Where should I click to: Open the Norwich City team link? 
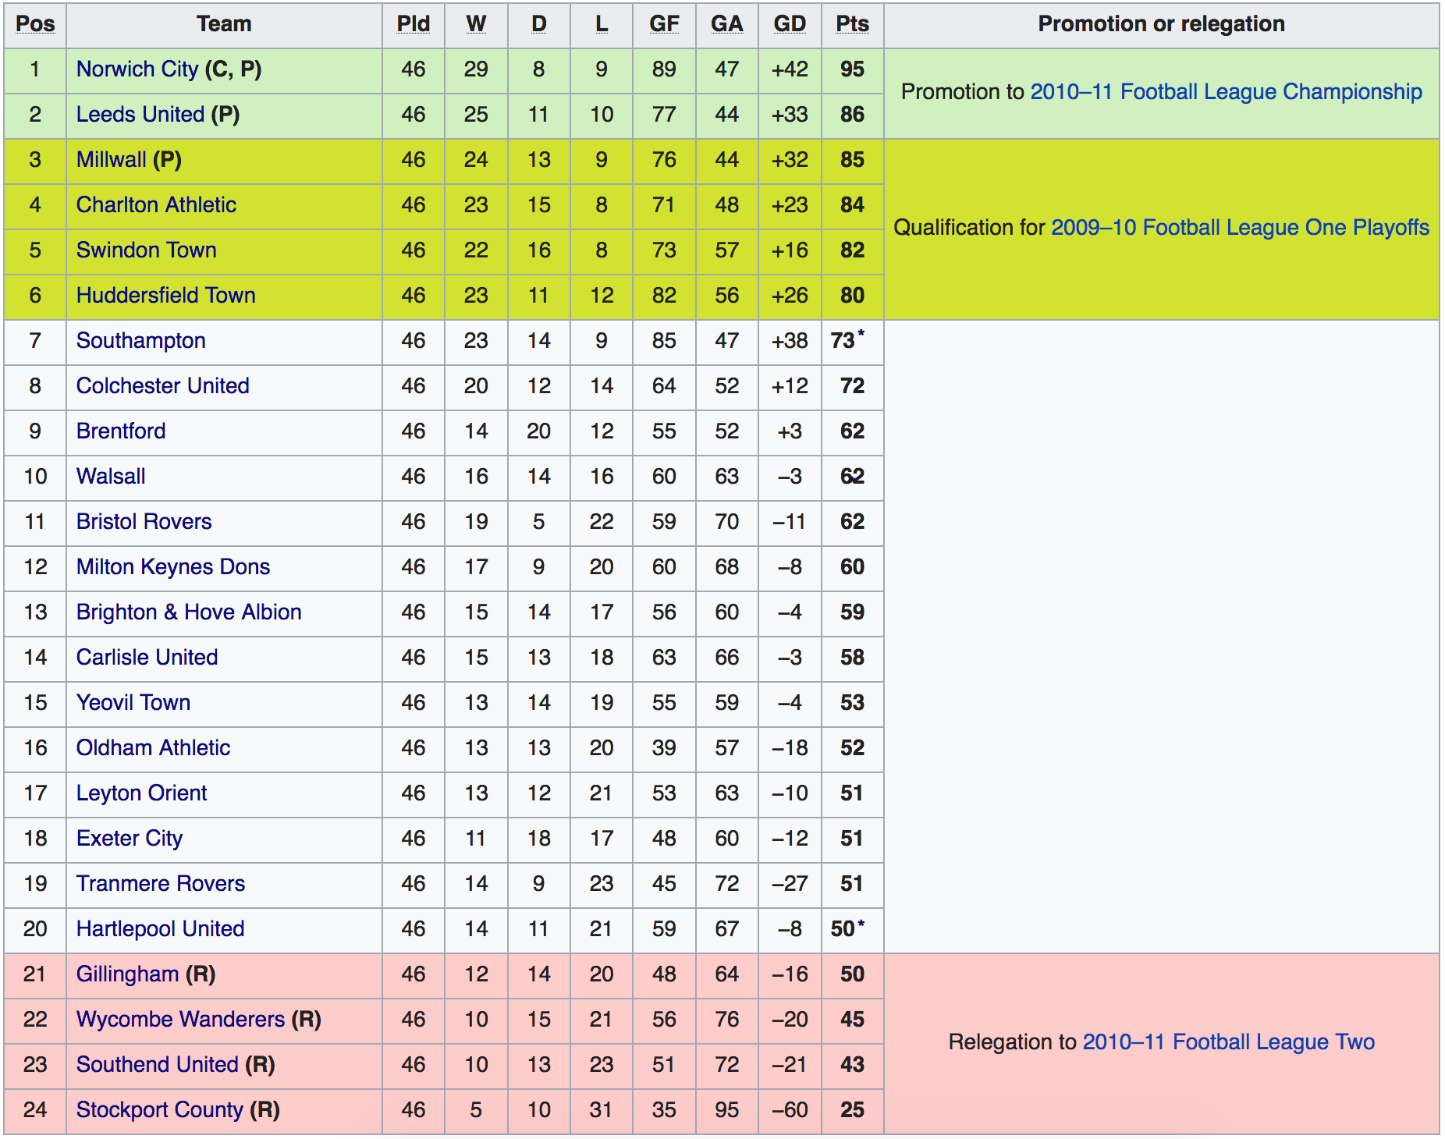click(x=137, y=69)
